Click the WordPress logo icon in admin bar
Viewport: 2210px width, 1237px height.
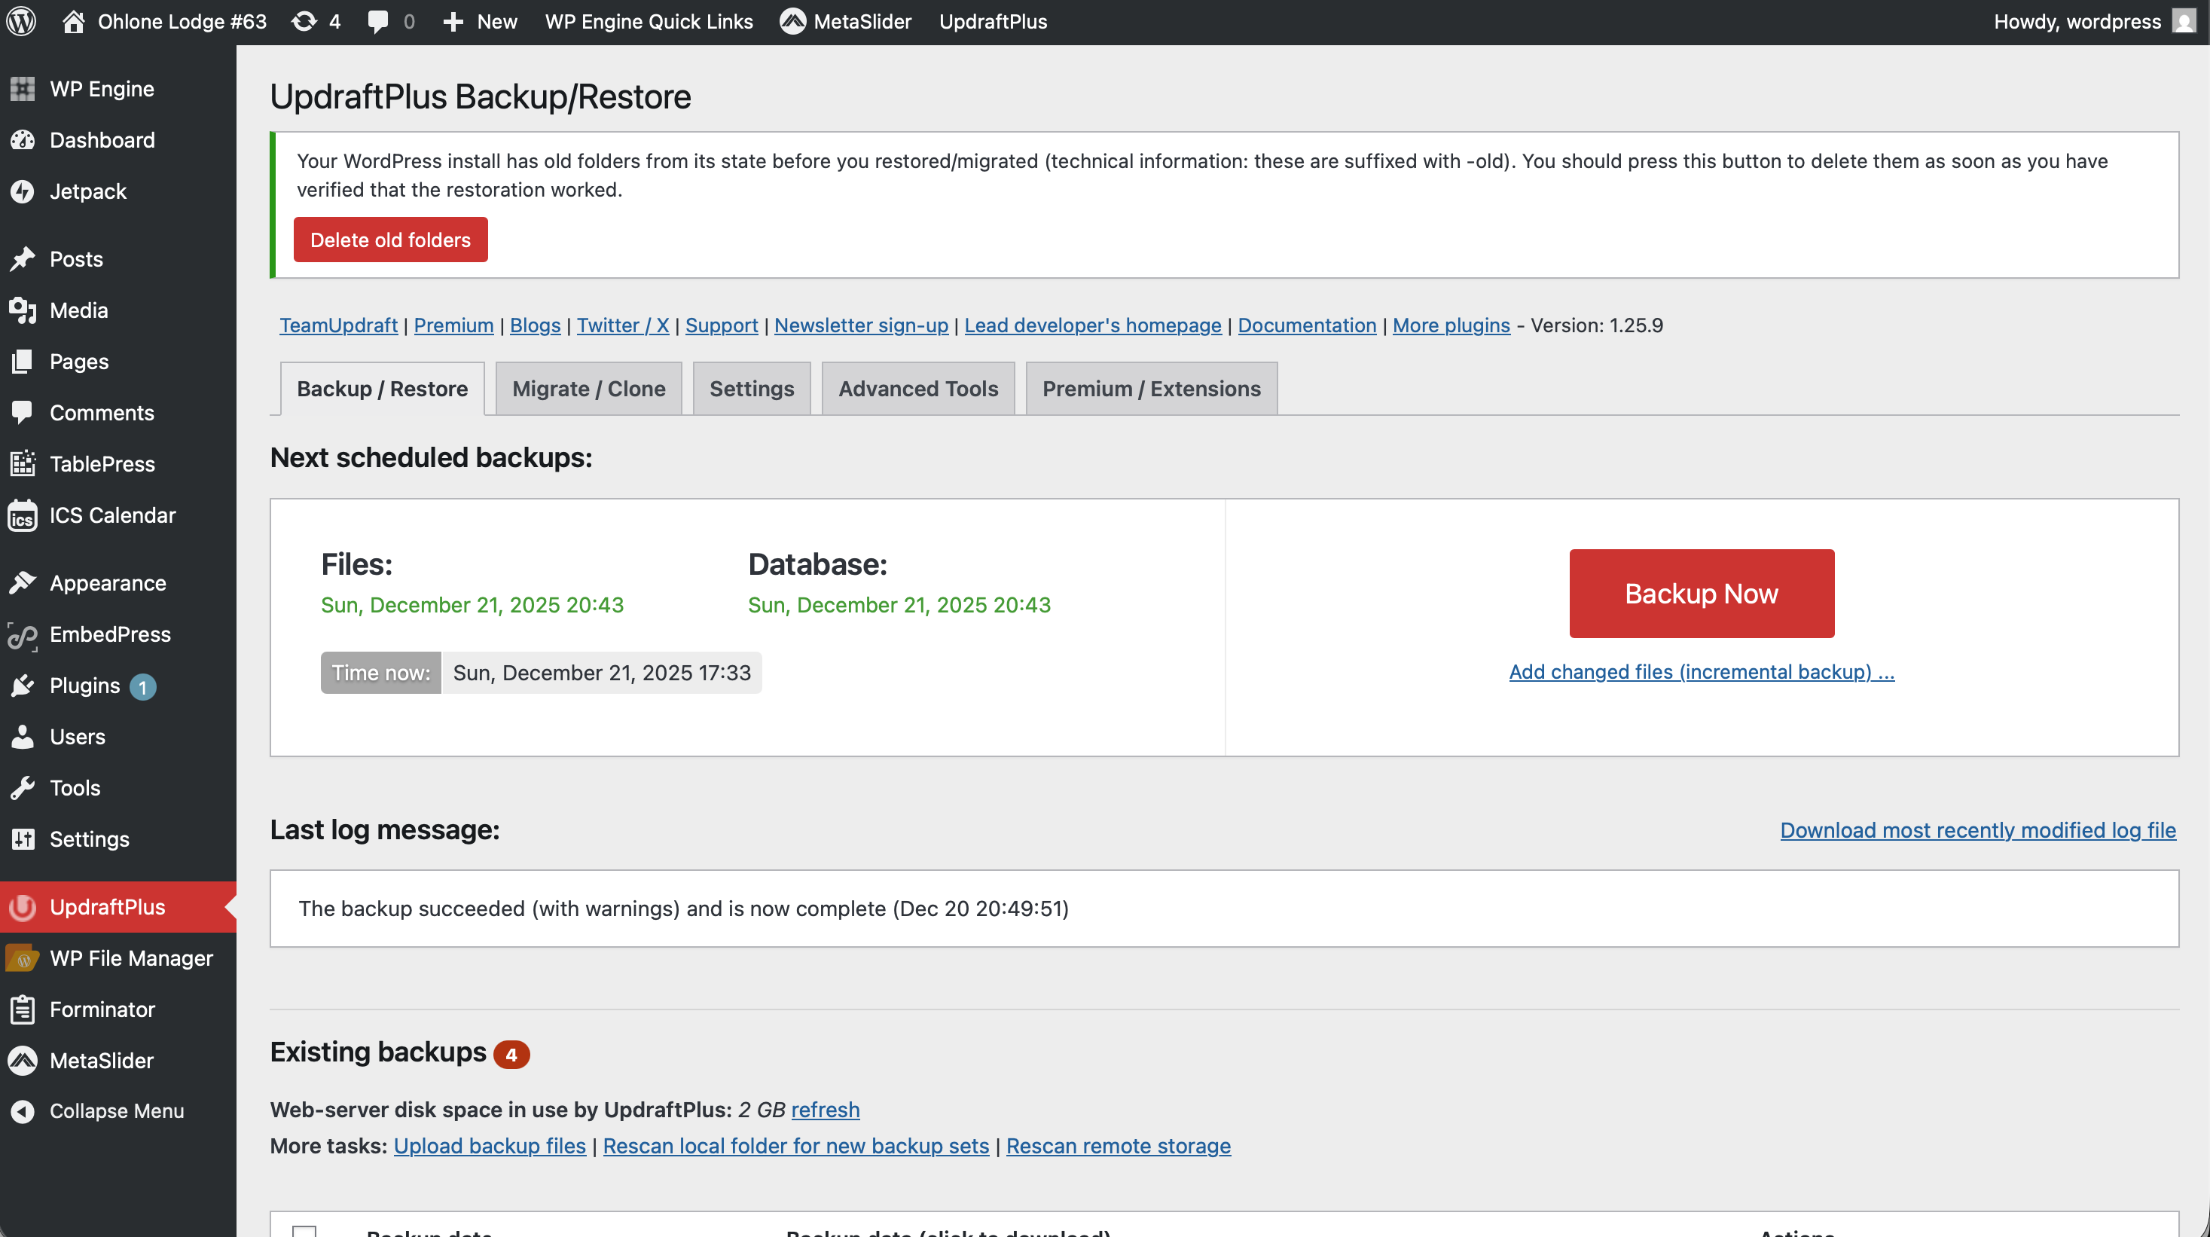(x=21, y=21)
